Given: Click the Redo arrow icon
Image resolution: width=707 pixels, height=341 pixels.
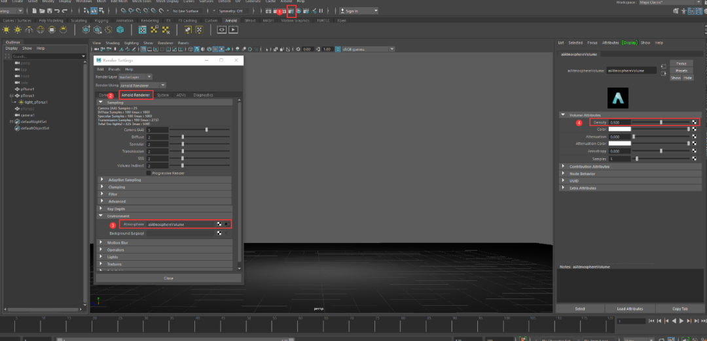Looking at the screenshot, I should click(x=64, y=10).
